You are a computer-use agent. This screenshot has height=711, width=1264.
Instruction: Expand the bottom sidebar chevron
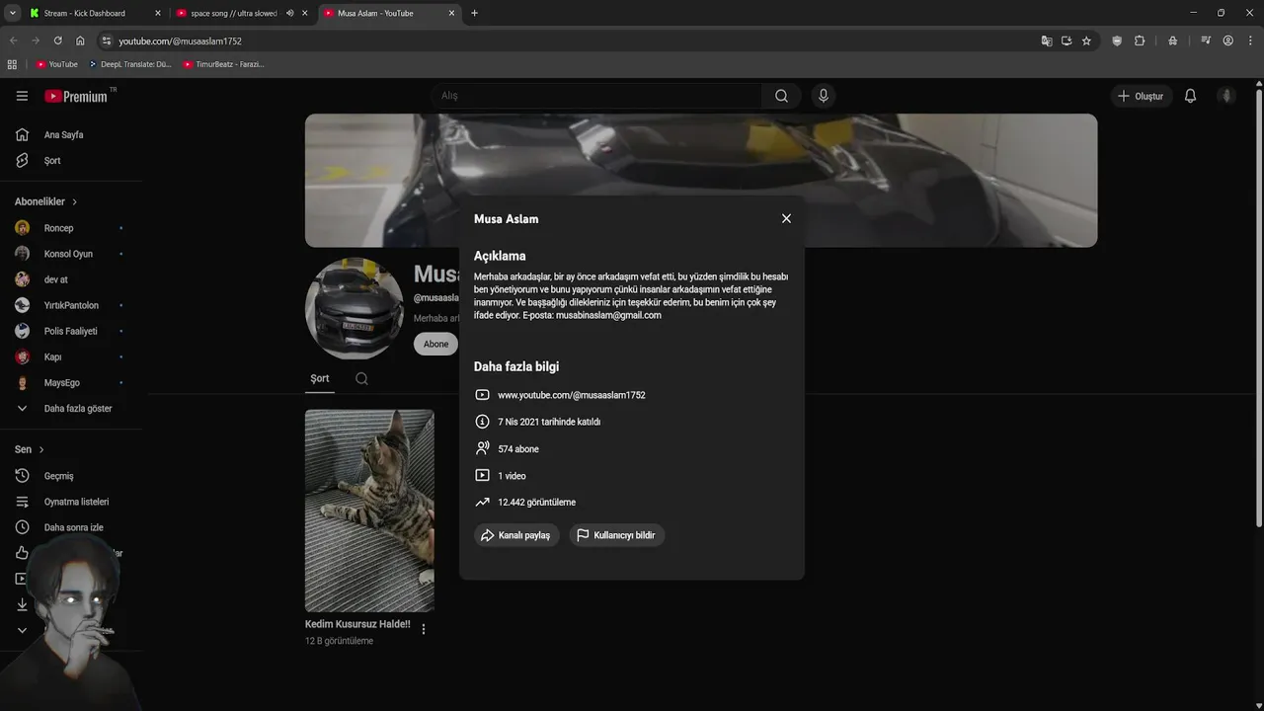[22, 630]
